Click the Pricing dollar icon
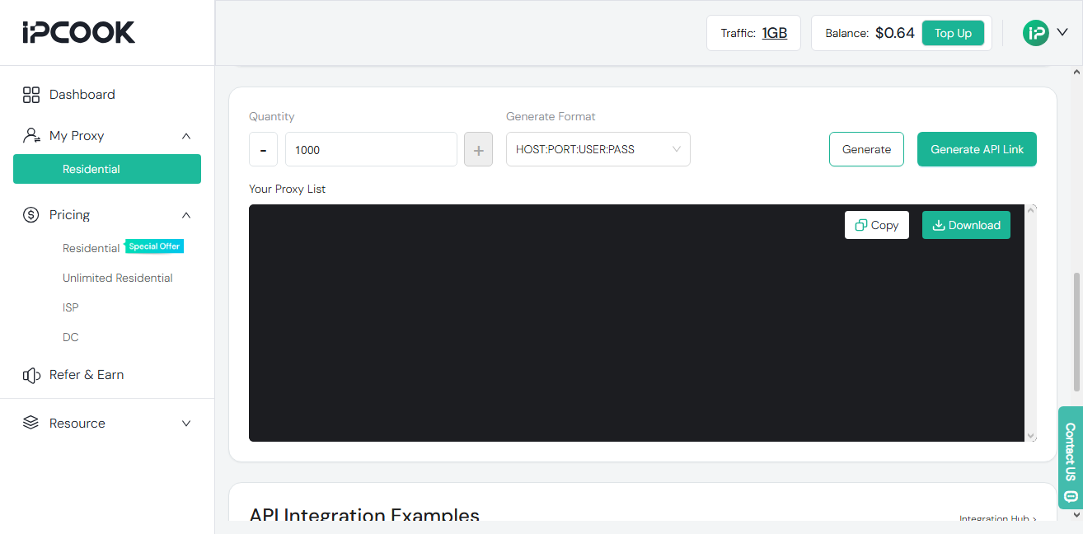Screen dimensions: 1083x534 coord(31,215)
